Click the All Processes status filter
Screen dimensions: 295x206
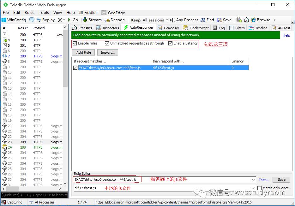[42, 202]
